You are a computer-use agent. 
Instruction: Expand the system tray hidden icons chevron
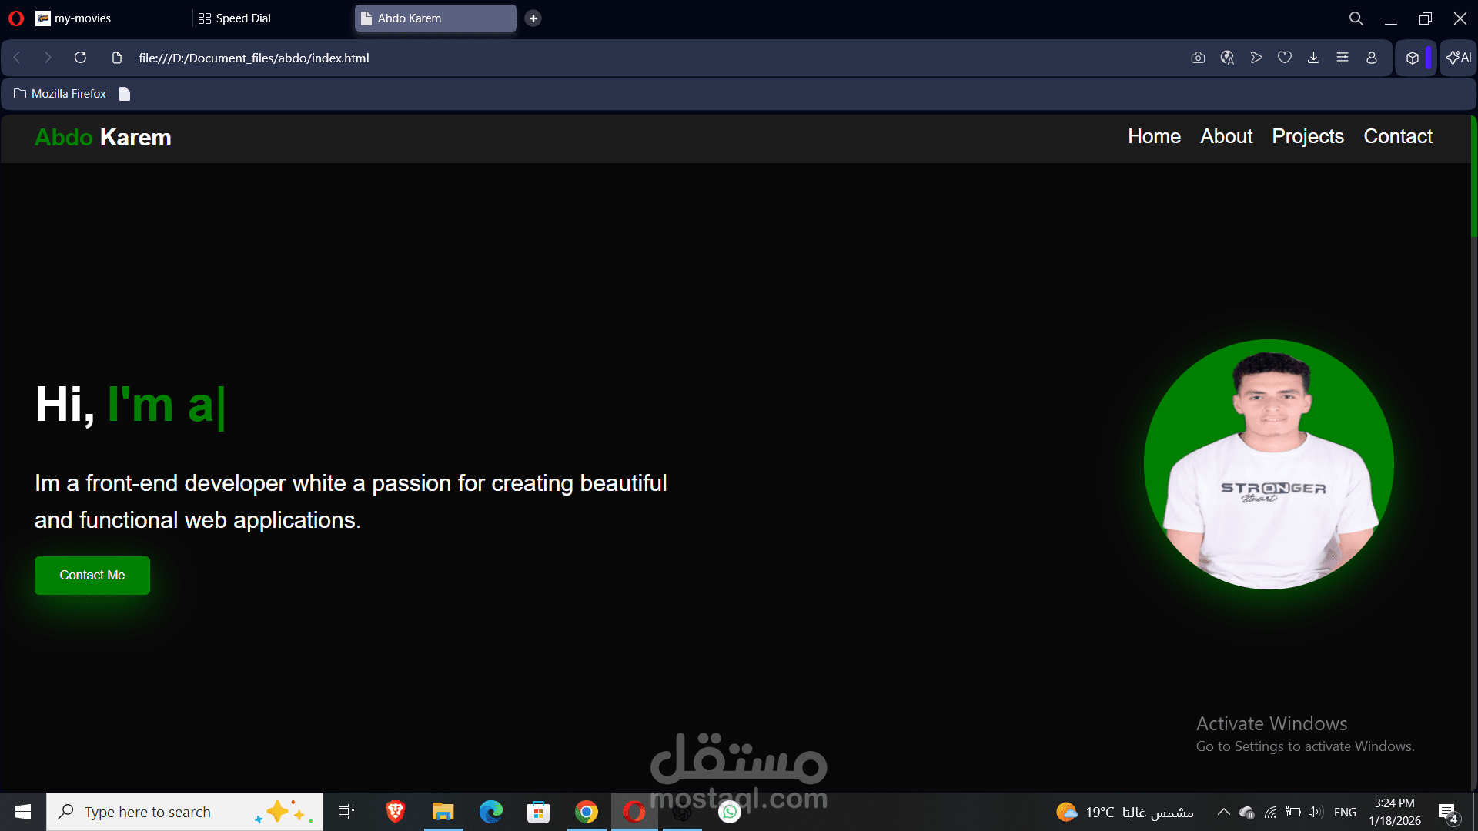point(1223,812)
